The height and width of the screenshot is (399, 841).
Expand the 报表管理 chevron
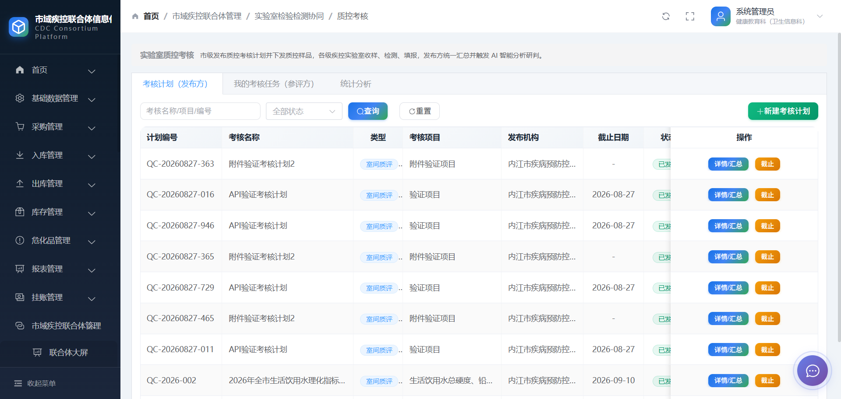92,270
